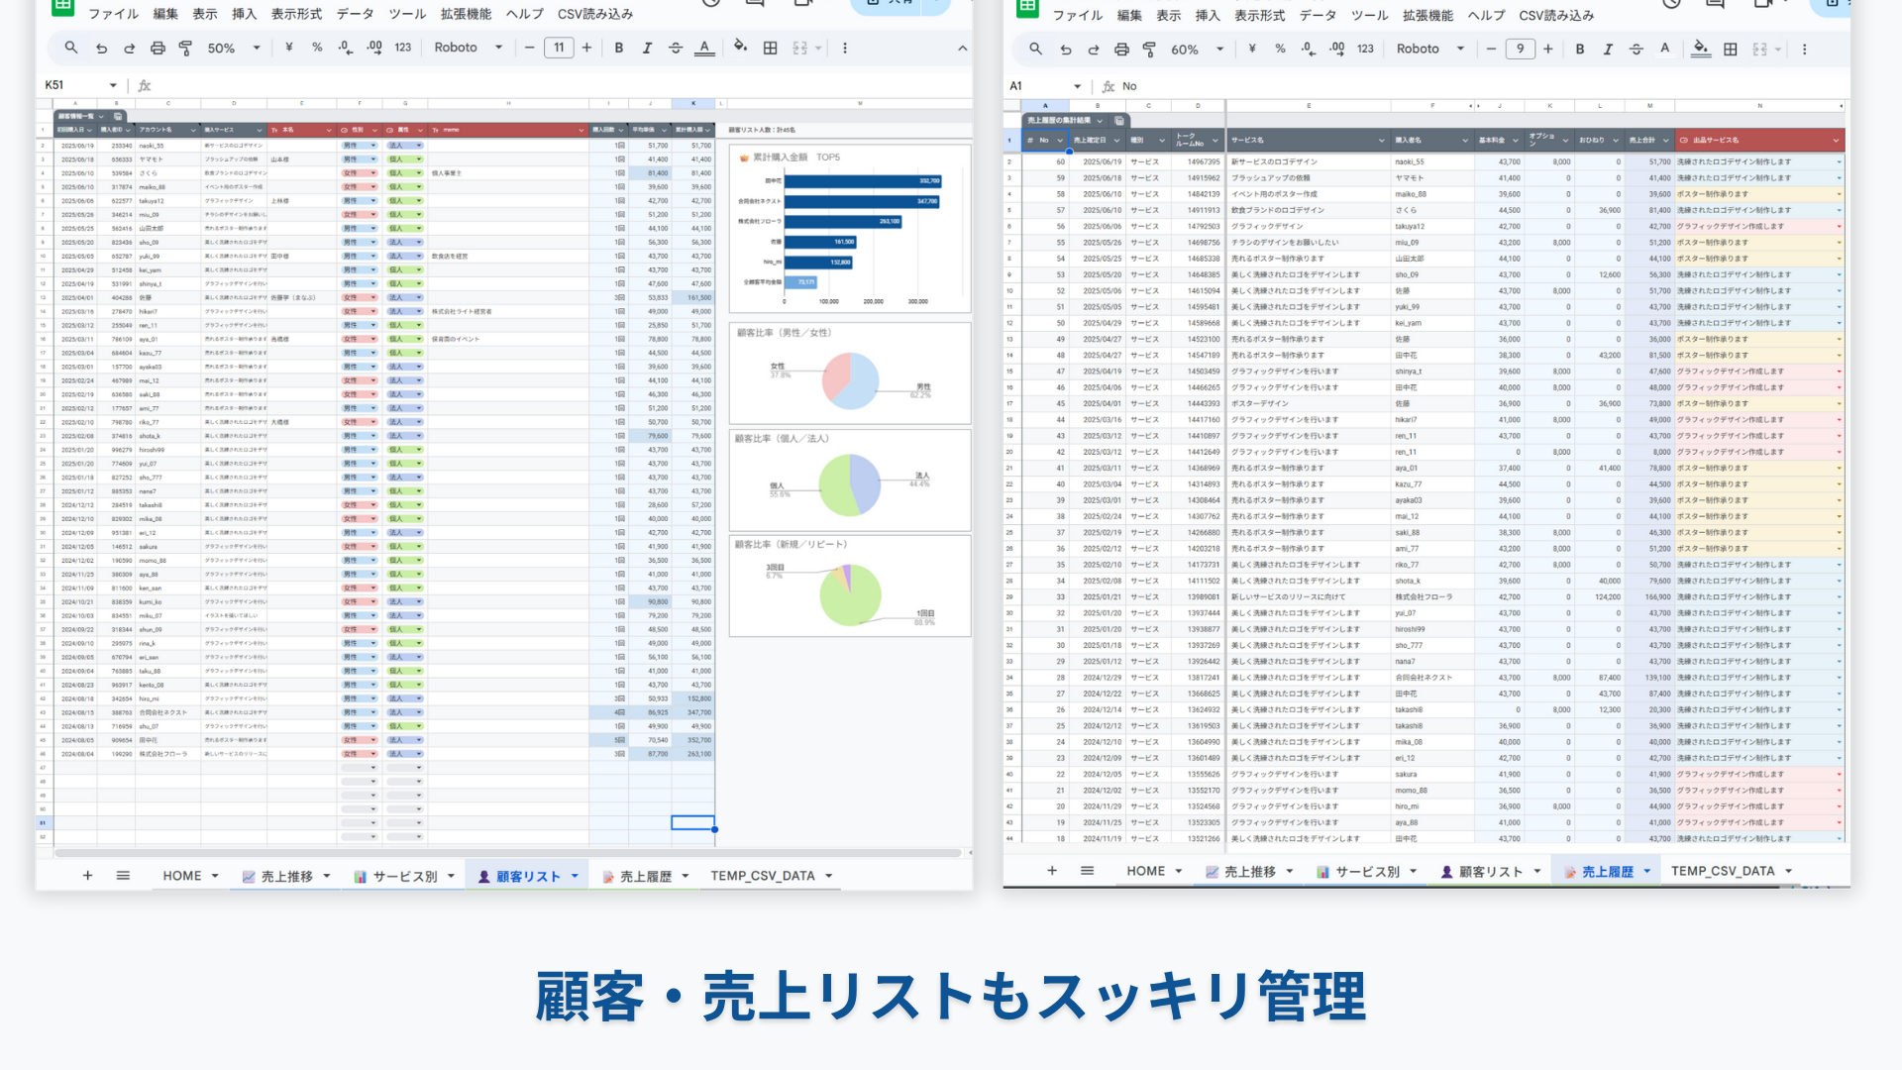Open 挿入 menu in right window
The height and width of the screenshot is (1070, 1902).
tap(1208, 15)
